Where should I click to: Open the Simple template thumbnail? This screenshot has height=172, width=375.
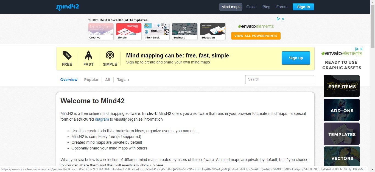tap(129, 32)
